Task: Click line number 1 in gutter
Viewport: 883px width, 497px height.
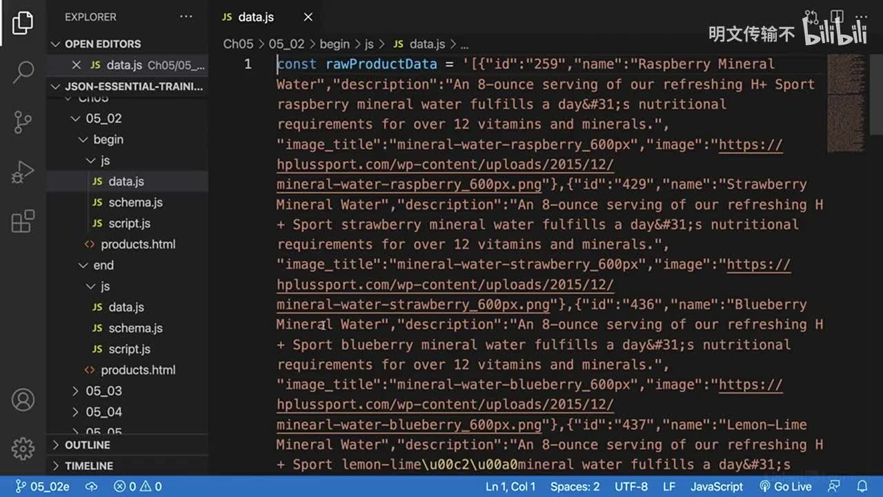Action: point(248,64)
